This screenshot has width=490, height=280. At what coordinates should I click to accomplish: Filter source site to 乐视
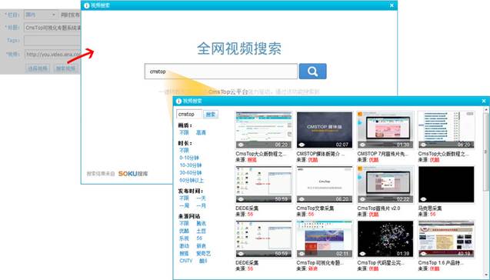(x=184, y=238)
